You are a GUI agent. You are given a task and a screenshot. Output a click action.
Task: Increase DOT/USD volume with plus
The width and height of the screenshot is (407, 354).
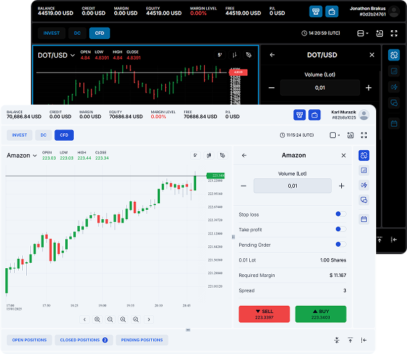pyautogui.click(x=369, y=88)
